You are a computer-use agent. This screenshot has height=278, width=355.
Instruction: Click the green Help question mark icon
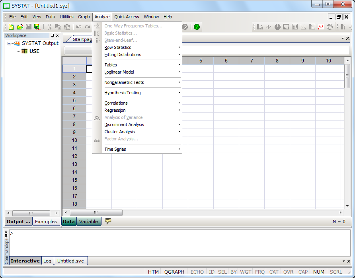tap(197, 27)
